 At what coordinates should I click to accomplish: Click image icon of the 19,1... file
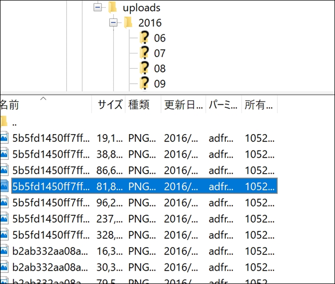tap(4, 138)
